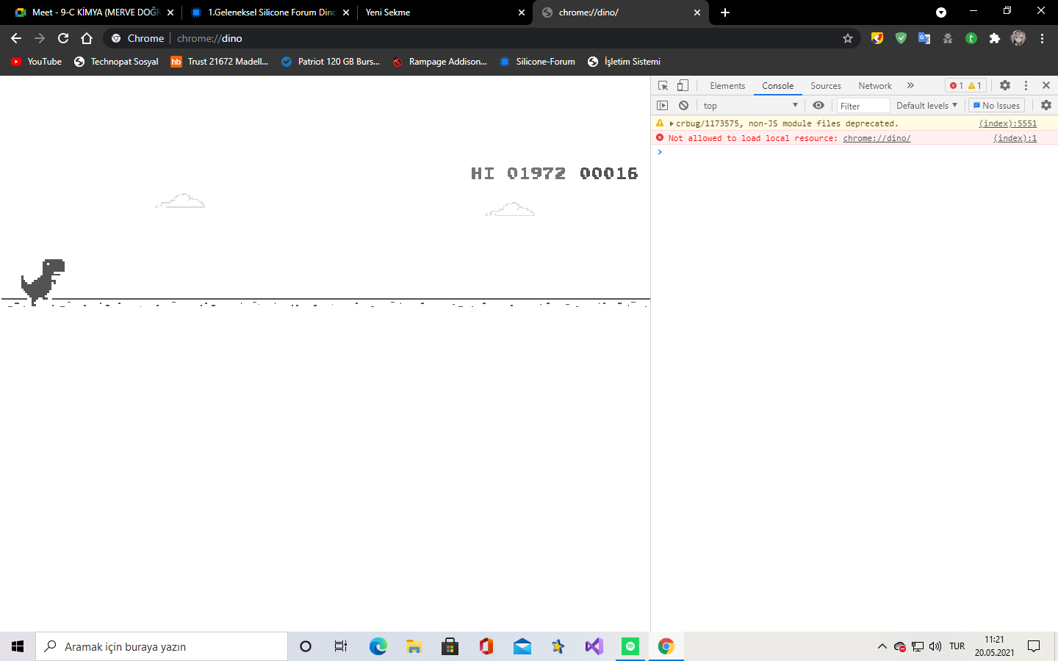Open DevTools settings gear
This screenshot has height=661, width=1058.
coord(1005,86)
